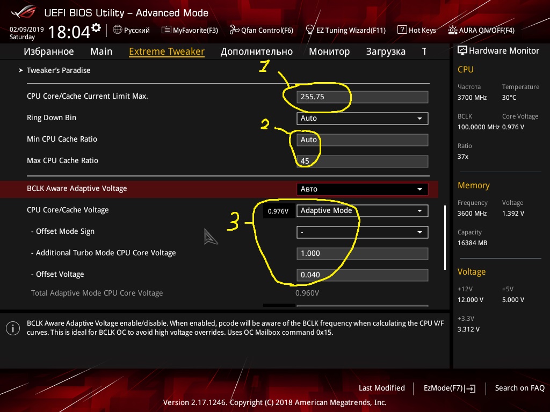Click Last Modified button
This screenshot has width=550, height=412.
point(382,388)
